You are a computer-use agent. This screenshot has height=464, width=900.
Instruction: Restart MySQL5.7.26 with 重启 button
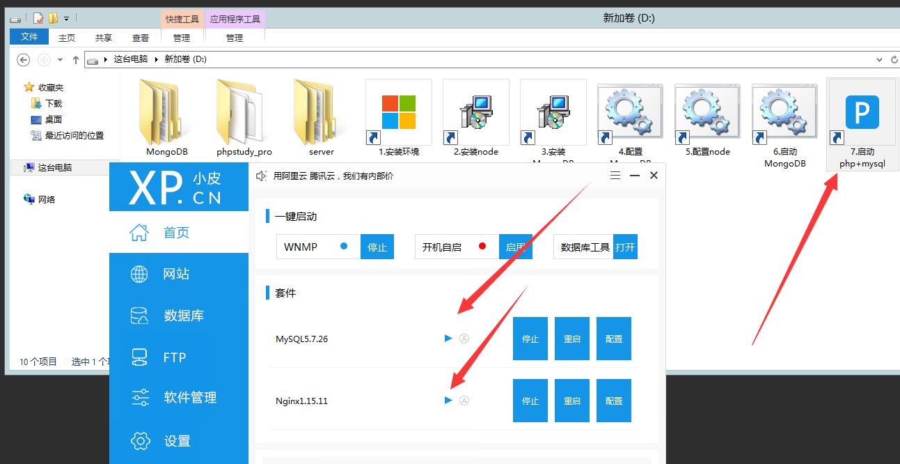[571, 339]
